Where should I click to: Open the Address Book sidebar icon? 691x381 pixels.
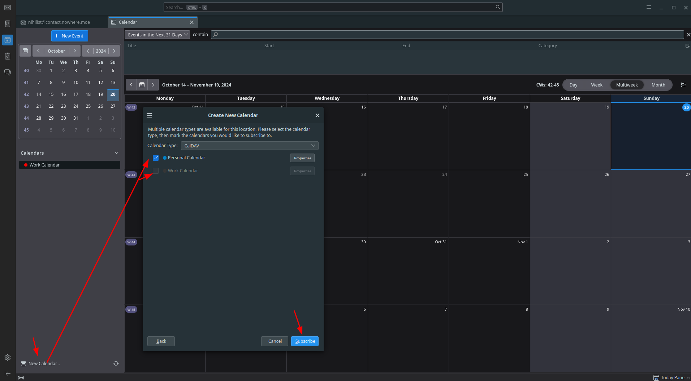[x=8, y=24]
